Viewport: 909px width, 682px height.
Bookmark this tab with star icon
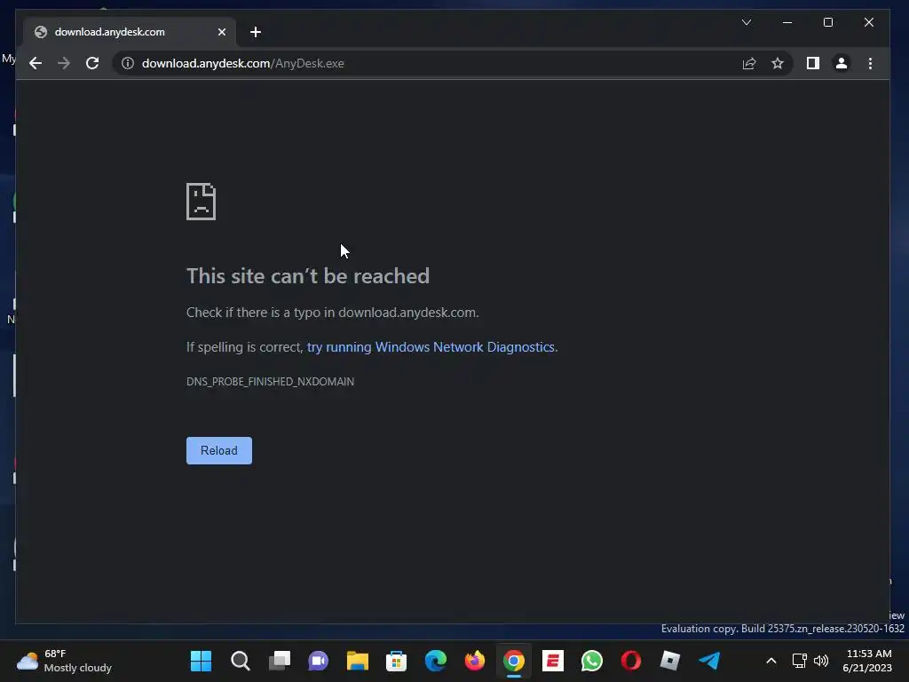click(x=778, y=63)
